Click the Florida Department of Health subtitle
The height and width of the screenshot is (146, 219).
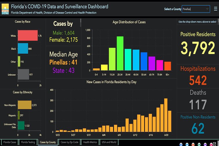[x=54, y=13]
